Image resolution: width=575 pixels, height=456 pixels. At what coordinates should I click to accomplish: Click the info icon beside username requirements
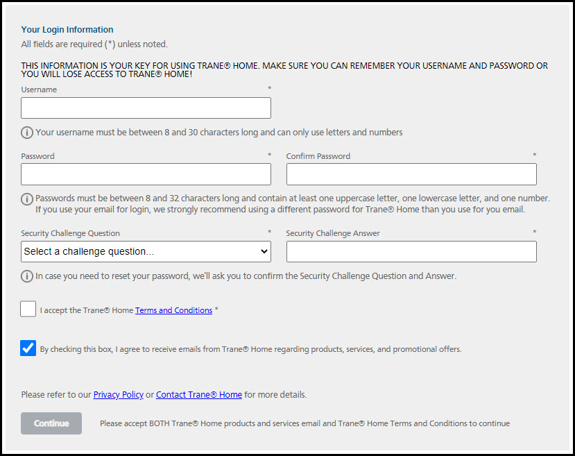(x=27, y=133)
